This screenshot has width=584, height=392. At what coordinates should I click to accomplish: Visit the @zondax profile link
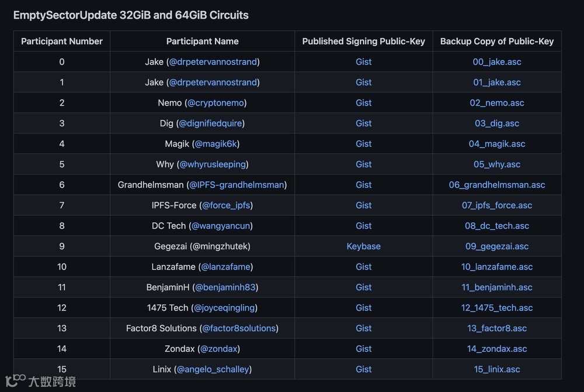click(220, 349)
